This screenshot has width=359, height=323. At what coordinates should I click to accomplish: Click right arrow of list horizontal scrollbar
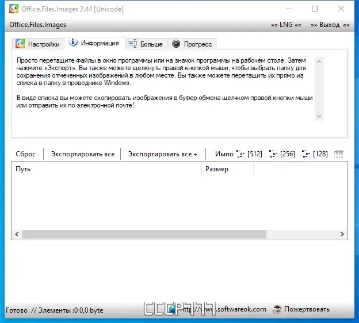click(x=342, y=234)
